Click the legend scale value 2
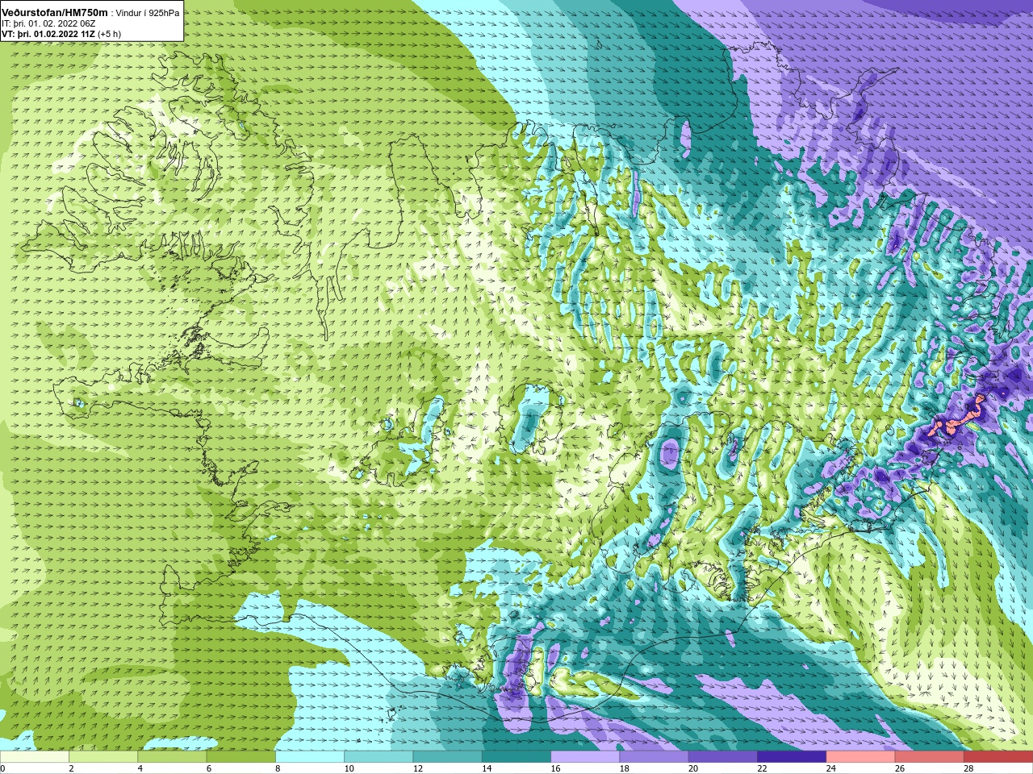Screen dimensions: 1033x774 point(71,768)
